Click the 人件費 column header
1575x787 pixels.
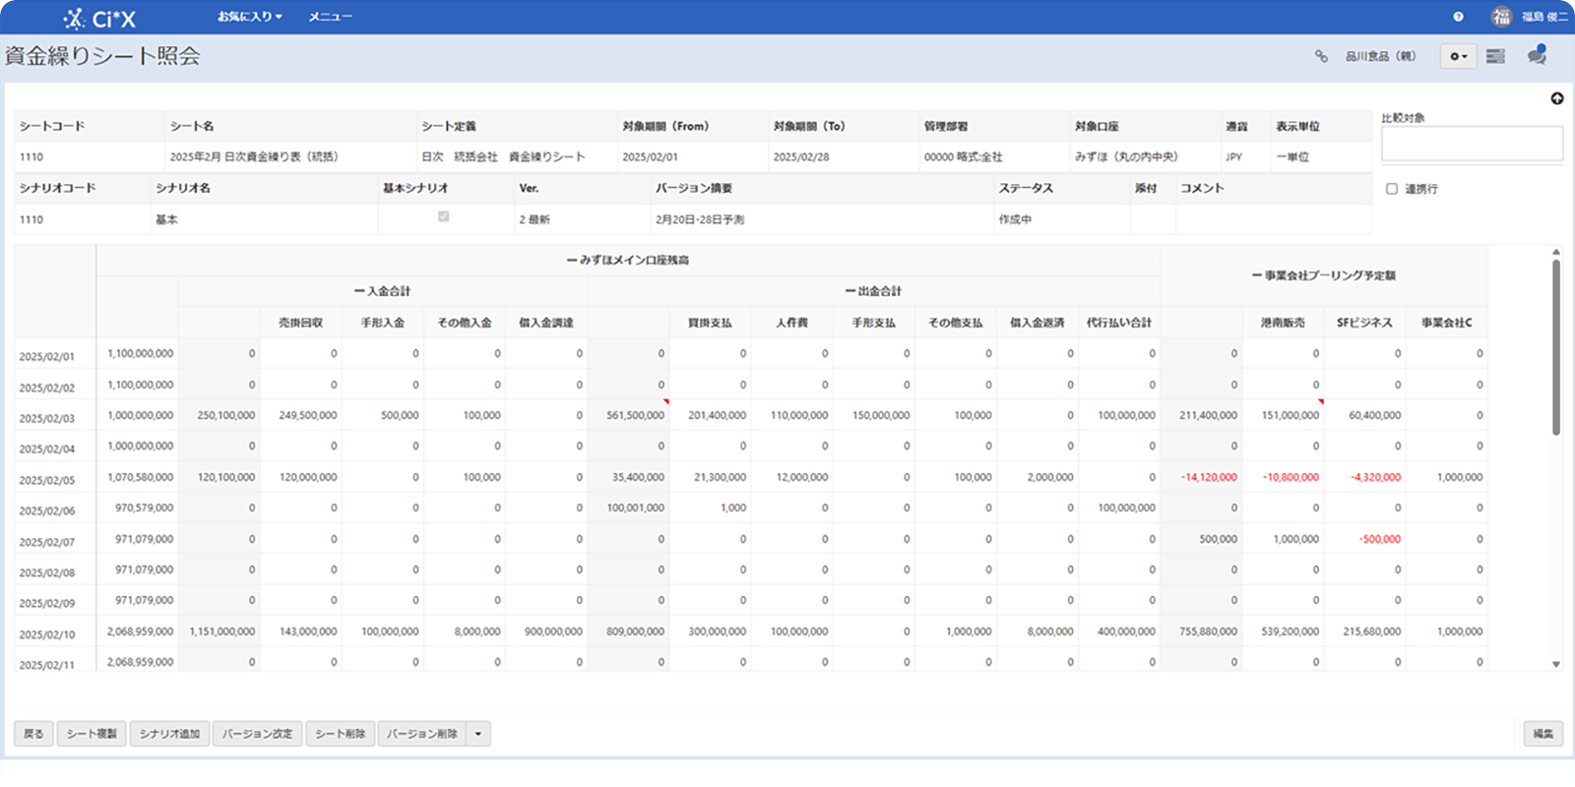point(791,323)
